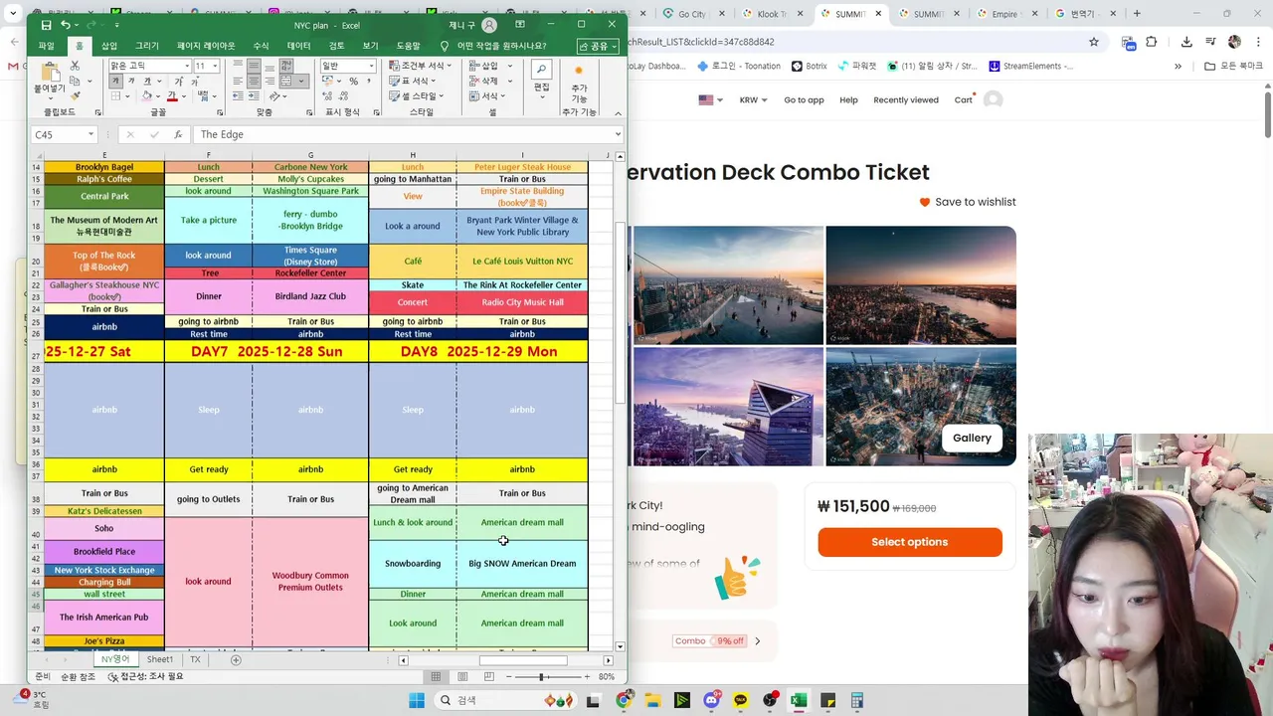The width and height of the screenshot is (1273, 716).
Task: Click Save to wishlist
Action: tap(967, 202)
